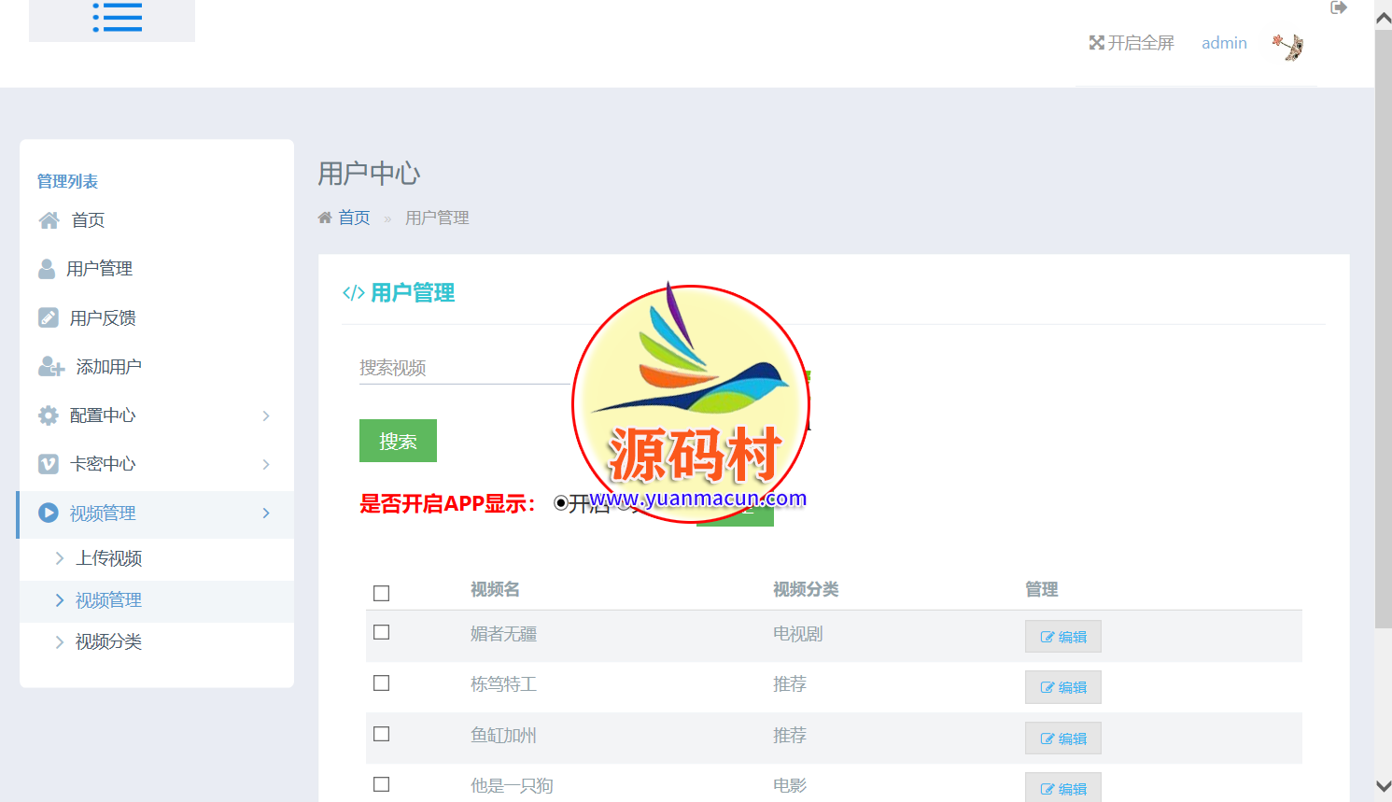This screenshot has height=802, width=1392.
Task: Expand the 配置中心 chevron arrow
Action: (x=266, y=415)
